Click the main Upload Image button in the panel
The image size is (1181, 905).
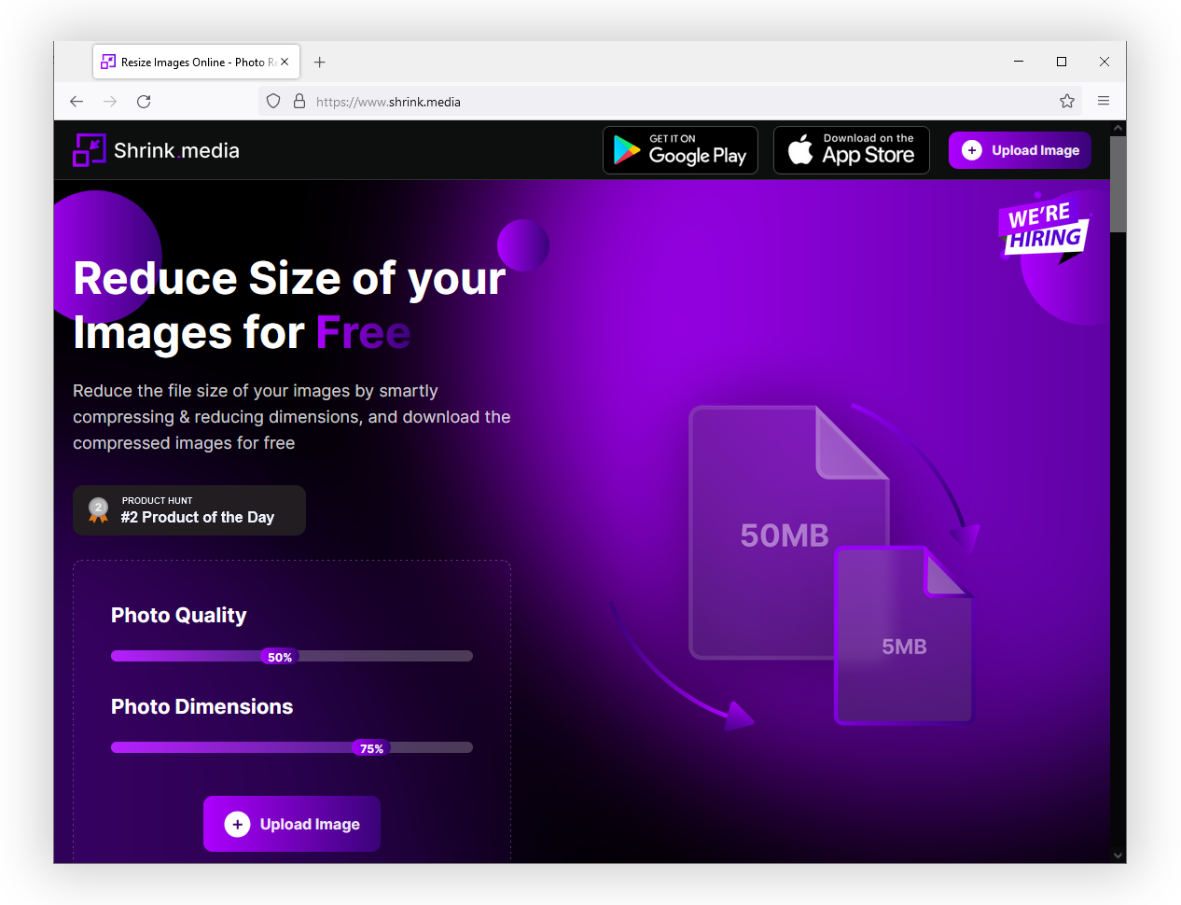291,824
